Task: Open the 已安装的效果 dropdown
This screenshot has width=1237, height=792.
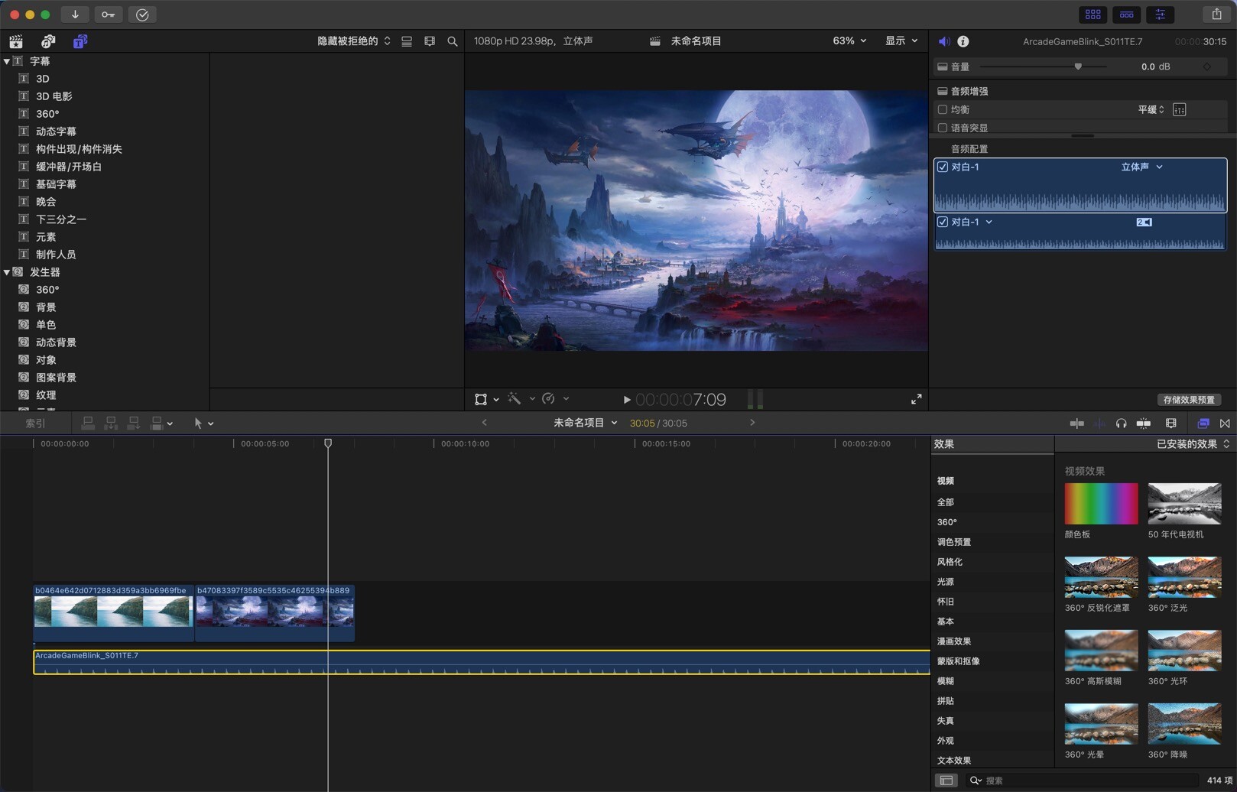Action: pos(1193,444)
